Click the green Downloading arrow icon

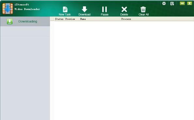pos(10,22)
